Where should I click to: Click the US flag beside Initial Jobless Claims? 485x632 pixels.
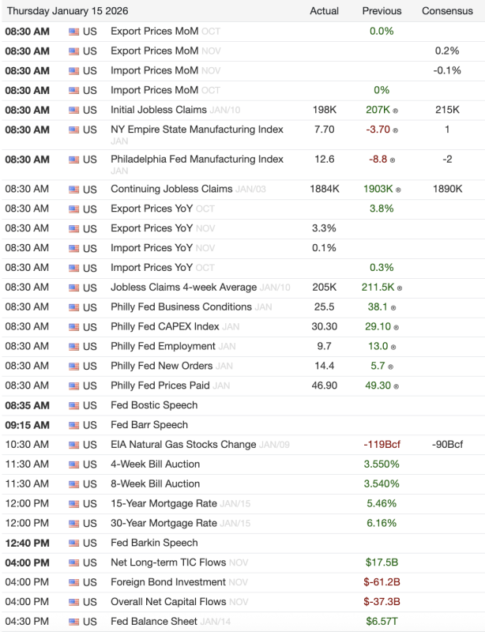(74, 111)
